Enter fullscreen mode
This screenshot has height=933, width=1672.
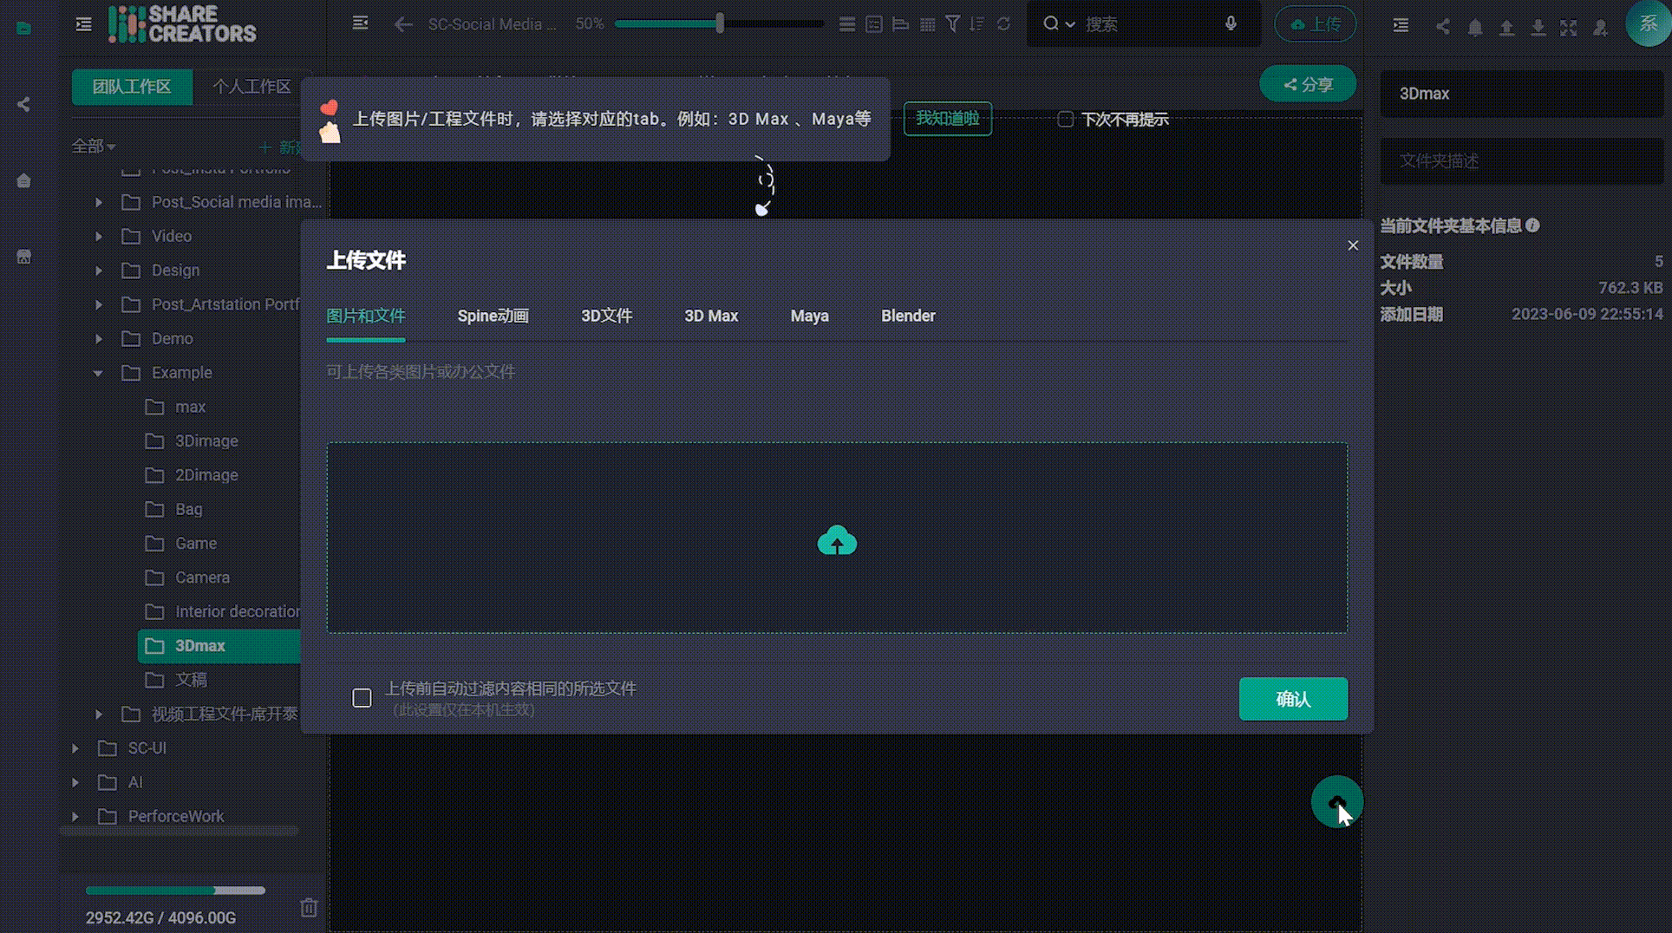1568,28
